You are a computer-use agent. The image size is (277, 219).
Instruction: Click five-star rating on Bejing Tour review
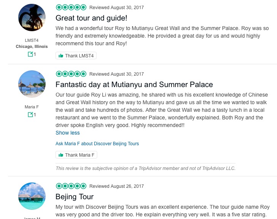coord(71,186)
